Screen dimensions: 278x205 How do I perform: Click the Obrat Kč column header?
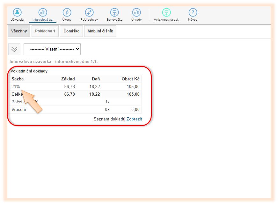click(130, 79)
